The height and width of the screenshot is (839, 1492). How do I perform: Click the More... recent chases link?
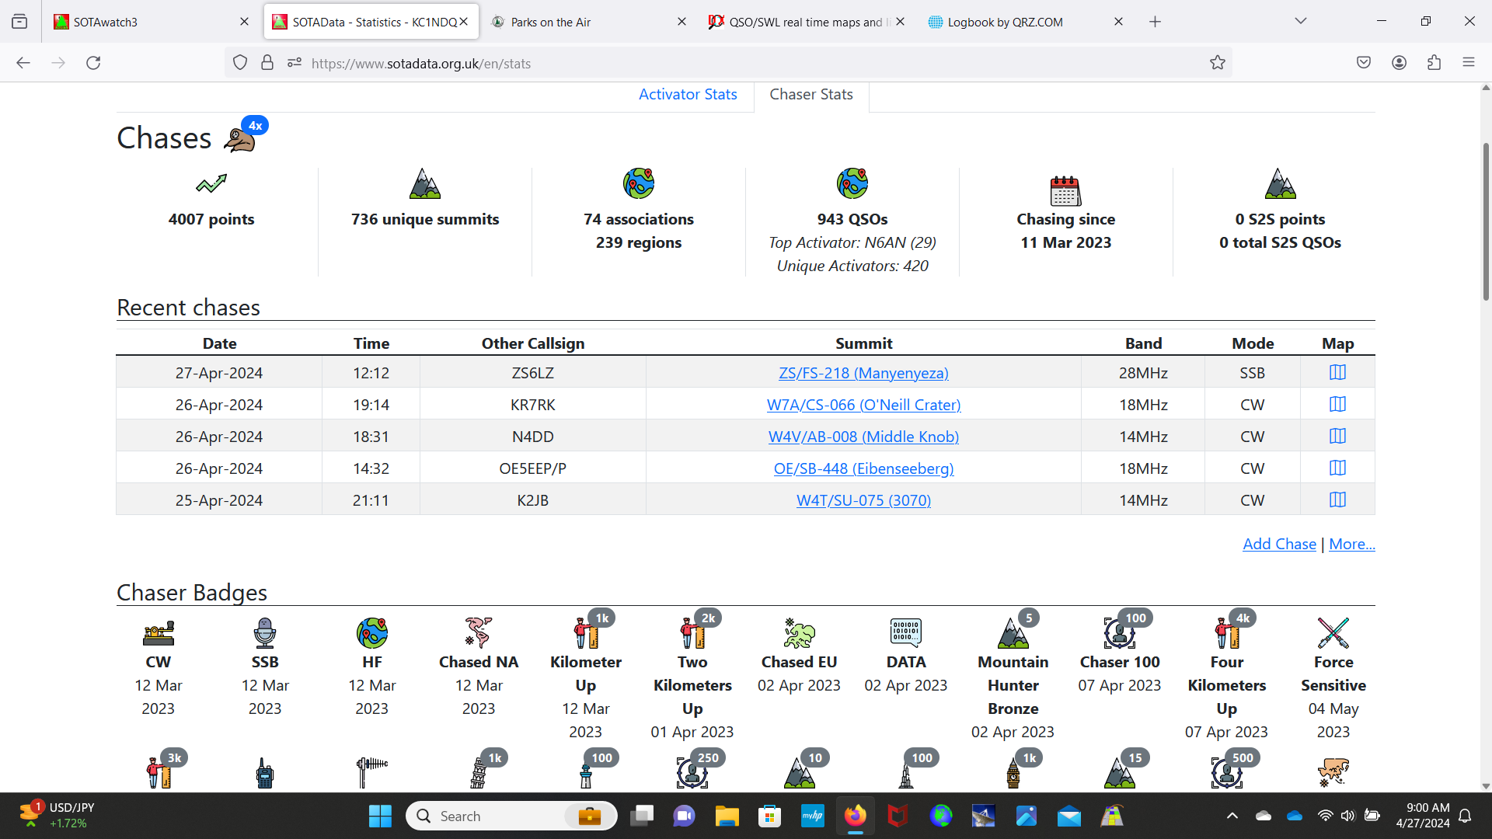pos(1351,544)
